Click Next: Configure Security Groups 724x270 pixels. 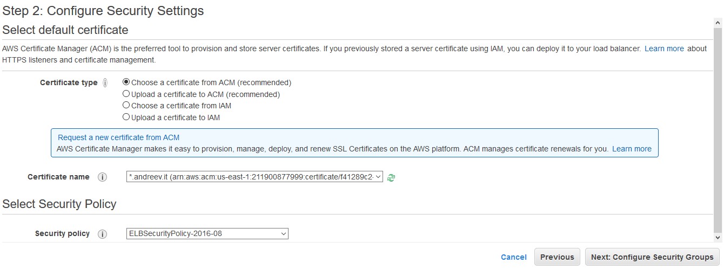pyautogui.click(x=652, y=257)
